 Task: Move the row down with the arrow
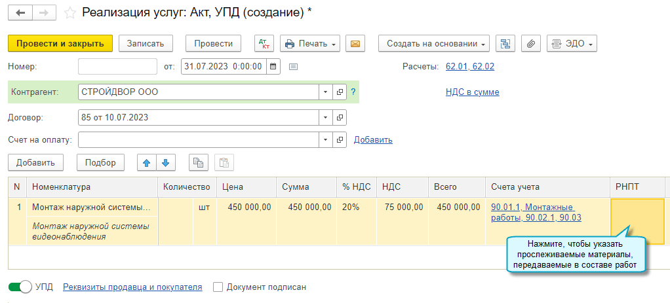point(165,162)
